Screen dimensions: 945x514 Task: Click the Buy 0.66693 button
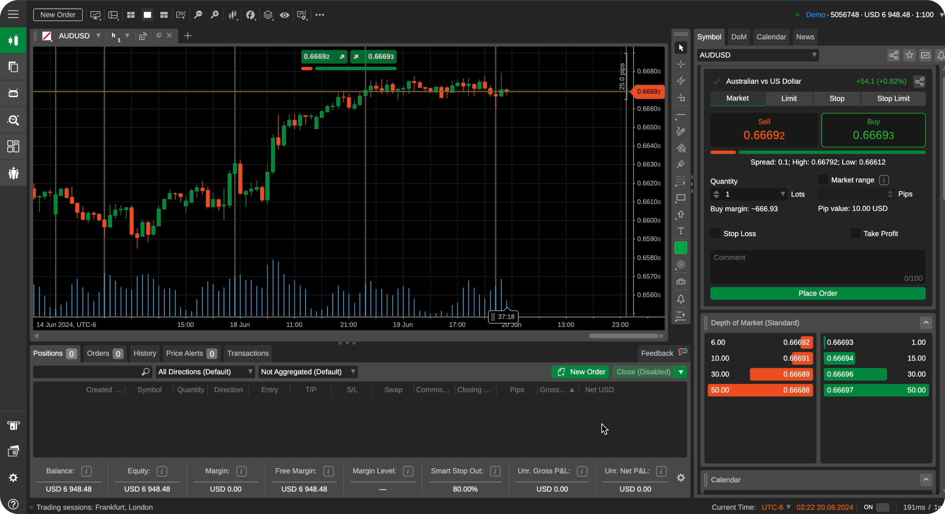[x=873, y=130]
